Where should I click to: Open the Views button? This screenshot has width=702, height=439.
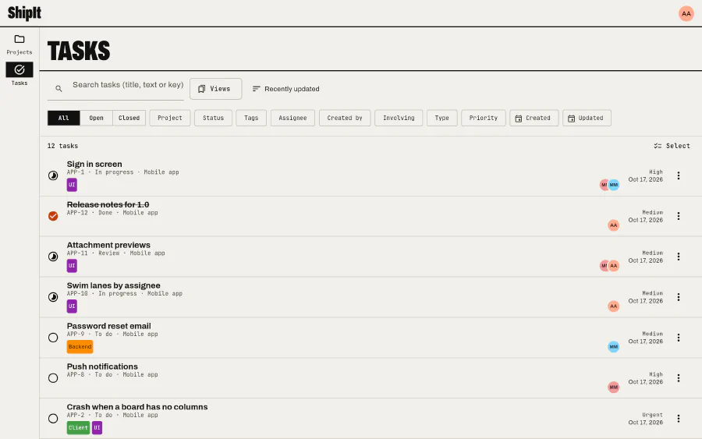(x=216, y=89)
